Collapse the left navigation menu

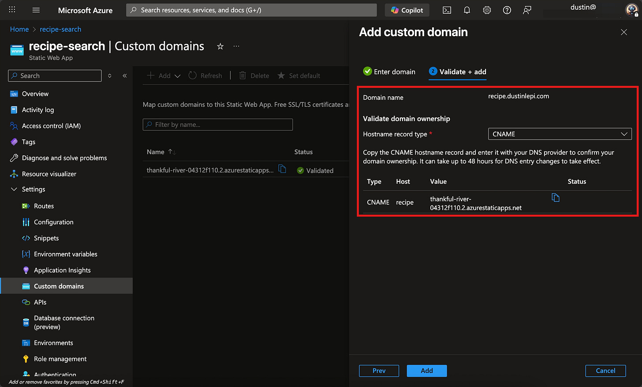pos(125,76)
